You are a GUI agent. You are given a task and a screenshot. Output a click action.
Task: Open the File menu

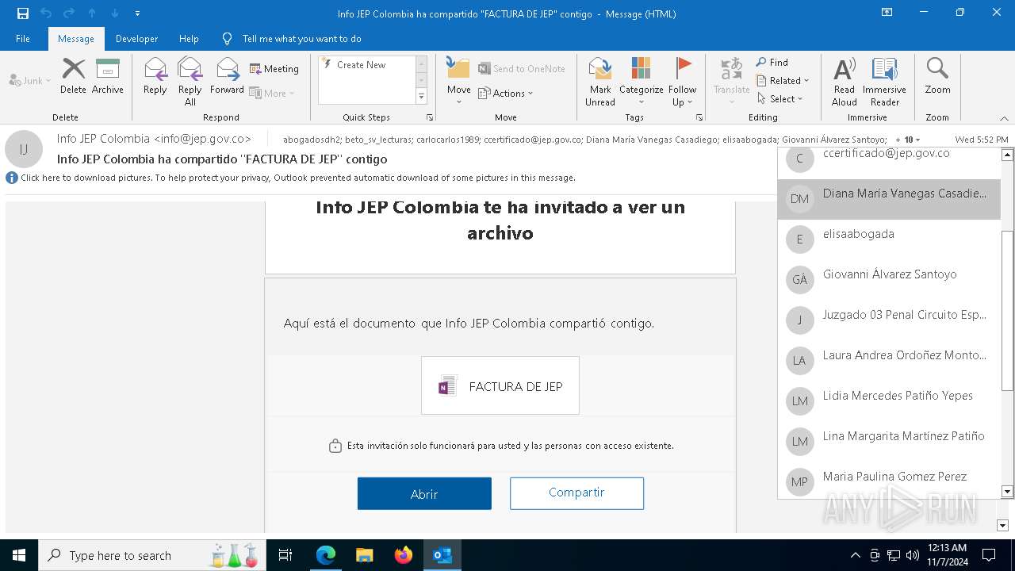[x=23, y=39]
